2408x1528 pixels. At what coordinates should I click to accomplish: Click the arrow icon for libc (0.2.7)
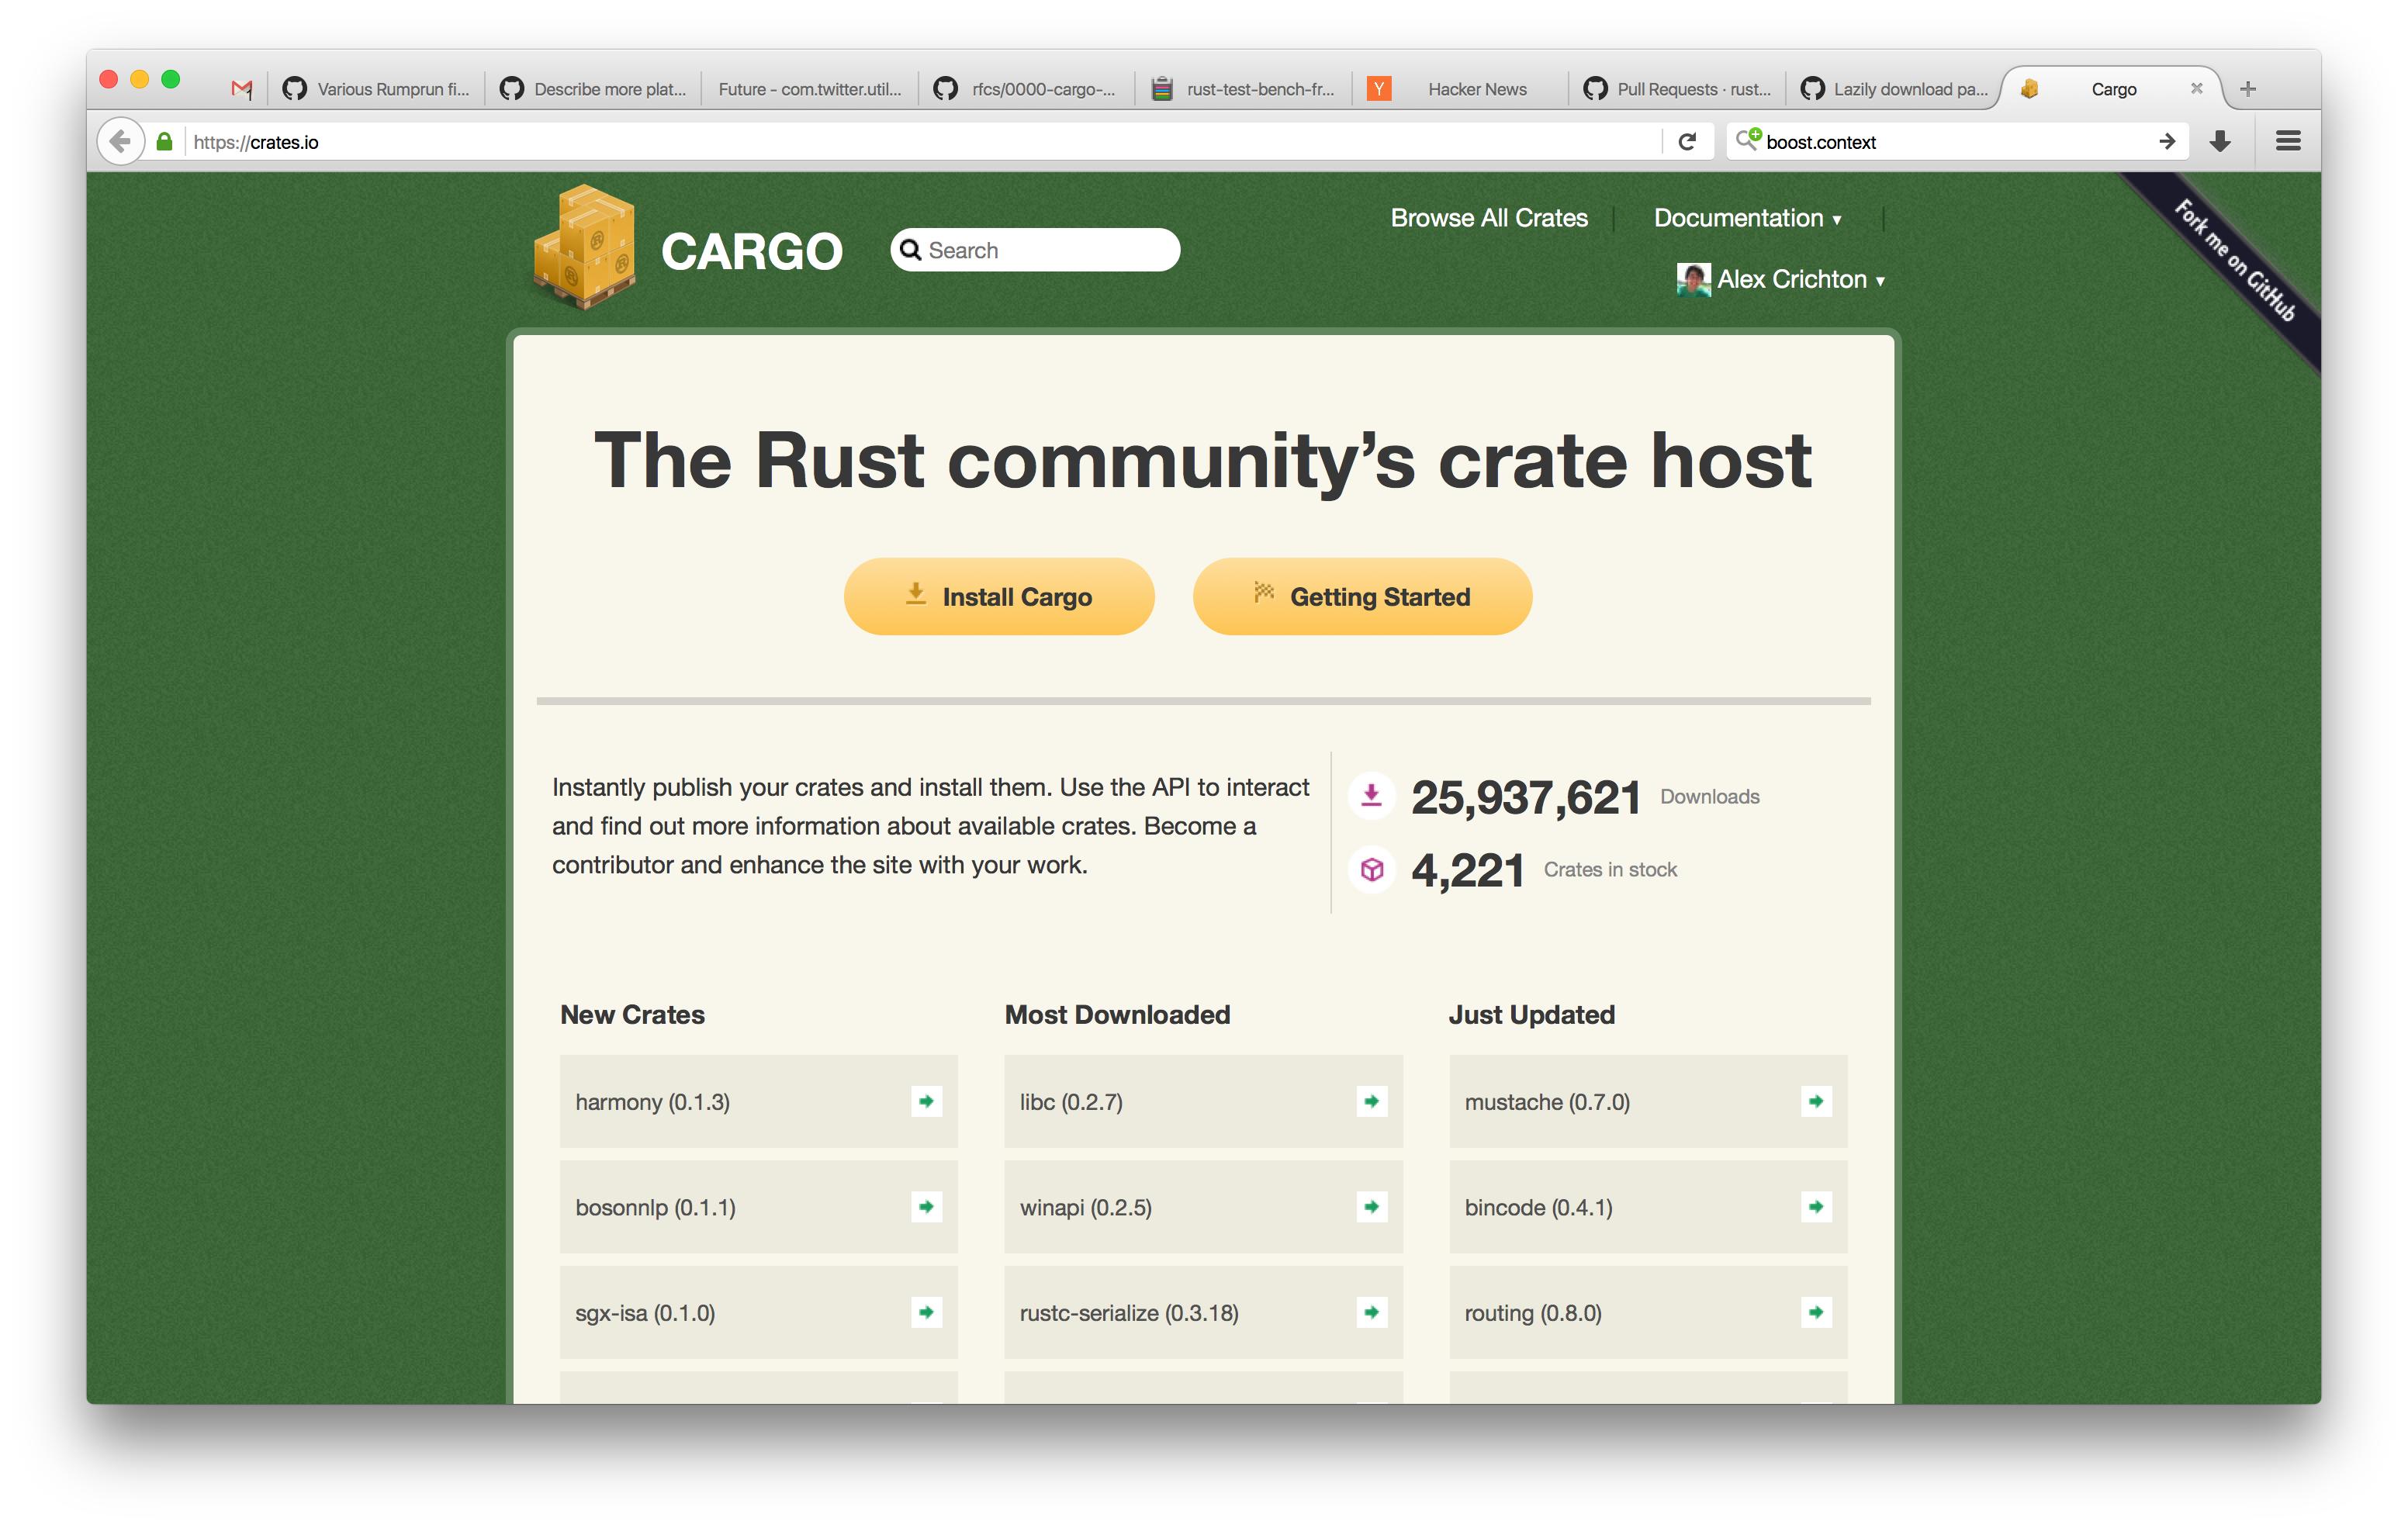click(1371, 1101)
